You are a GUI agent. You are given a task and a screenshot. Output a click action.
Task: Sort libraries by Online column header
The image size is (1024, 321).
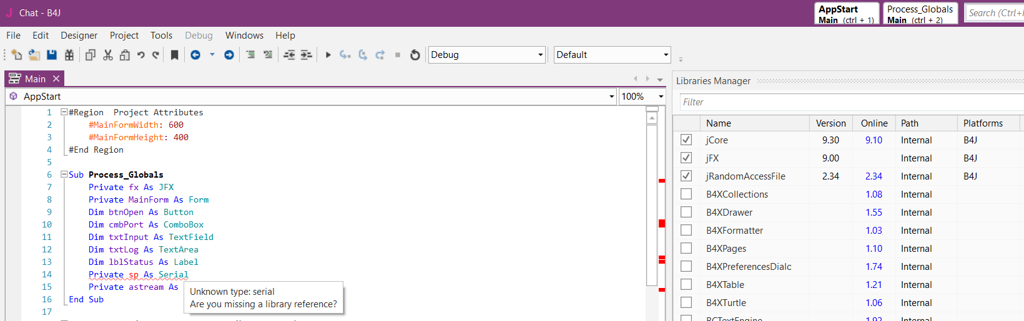point(874,123)
